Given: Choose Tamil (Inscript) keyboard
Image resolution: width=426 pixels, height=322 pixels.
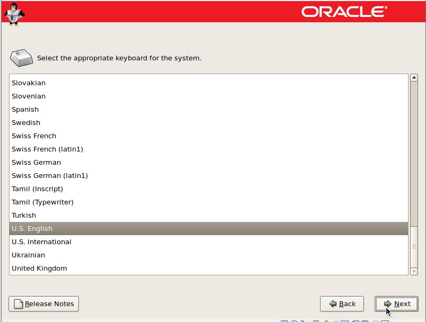Looking at the screenshot, I should tap(209, 189).
